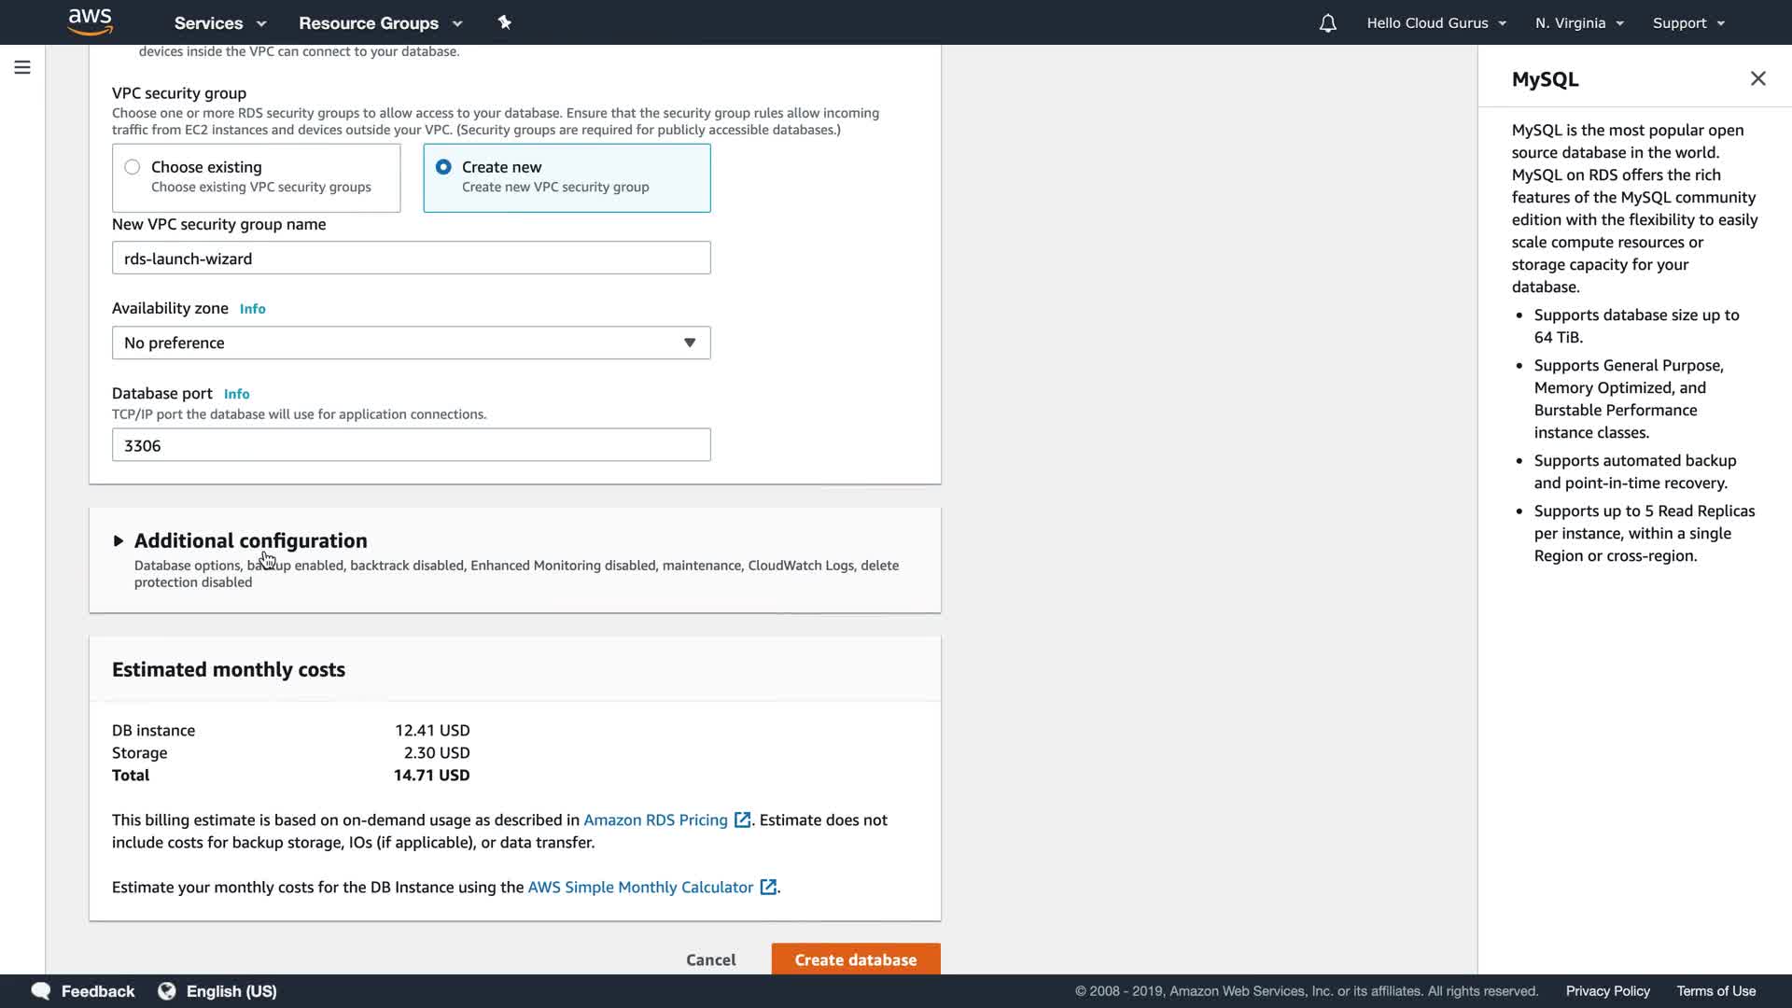Open the hamburger side navigation menu
Image resolution: width=1792 pixels, height=1008 pixels.
(22, 67)
